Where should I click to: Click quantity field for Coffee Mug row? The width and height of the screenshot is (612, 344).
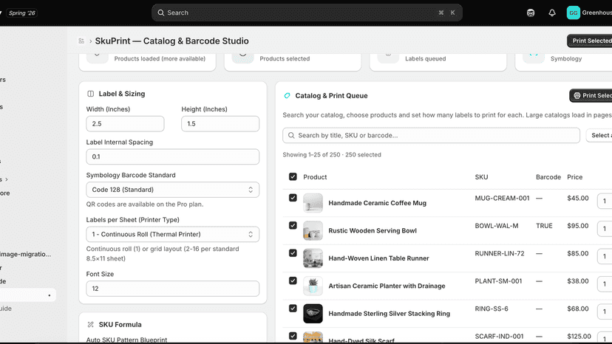coord(605,202)
